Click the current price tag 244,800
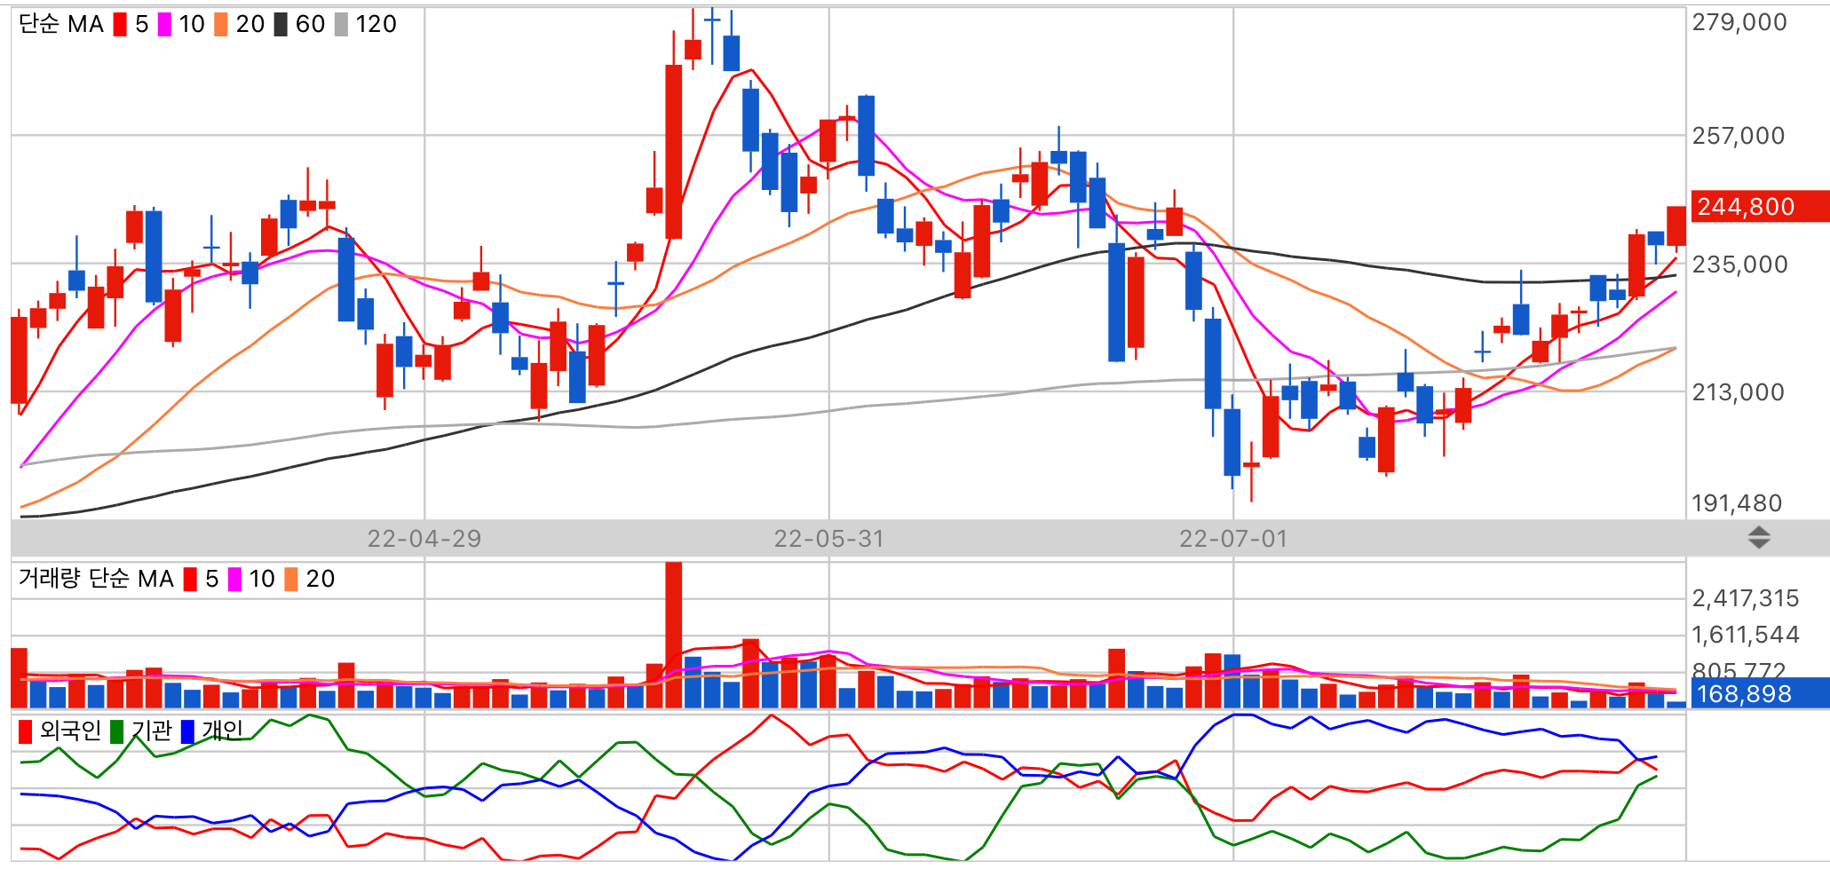Viewport: 1830px width, 869px height. [1760, 206]
